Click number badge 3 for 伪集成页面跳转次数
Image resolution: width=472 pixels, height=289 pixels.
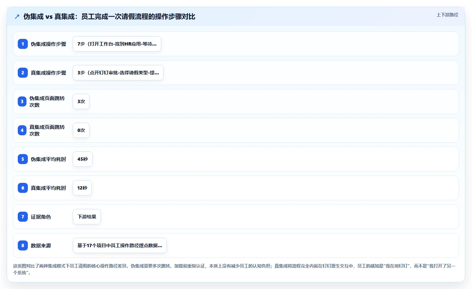[x=22, y=101]
